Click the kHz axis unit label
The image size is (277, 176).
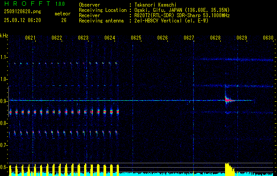(x=4, y=36)
